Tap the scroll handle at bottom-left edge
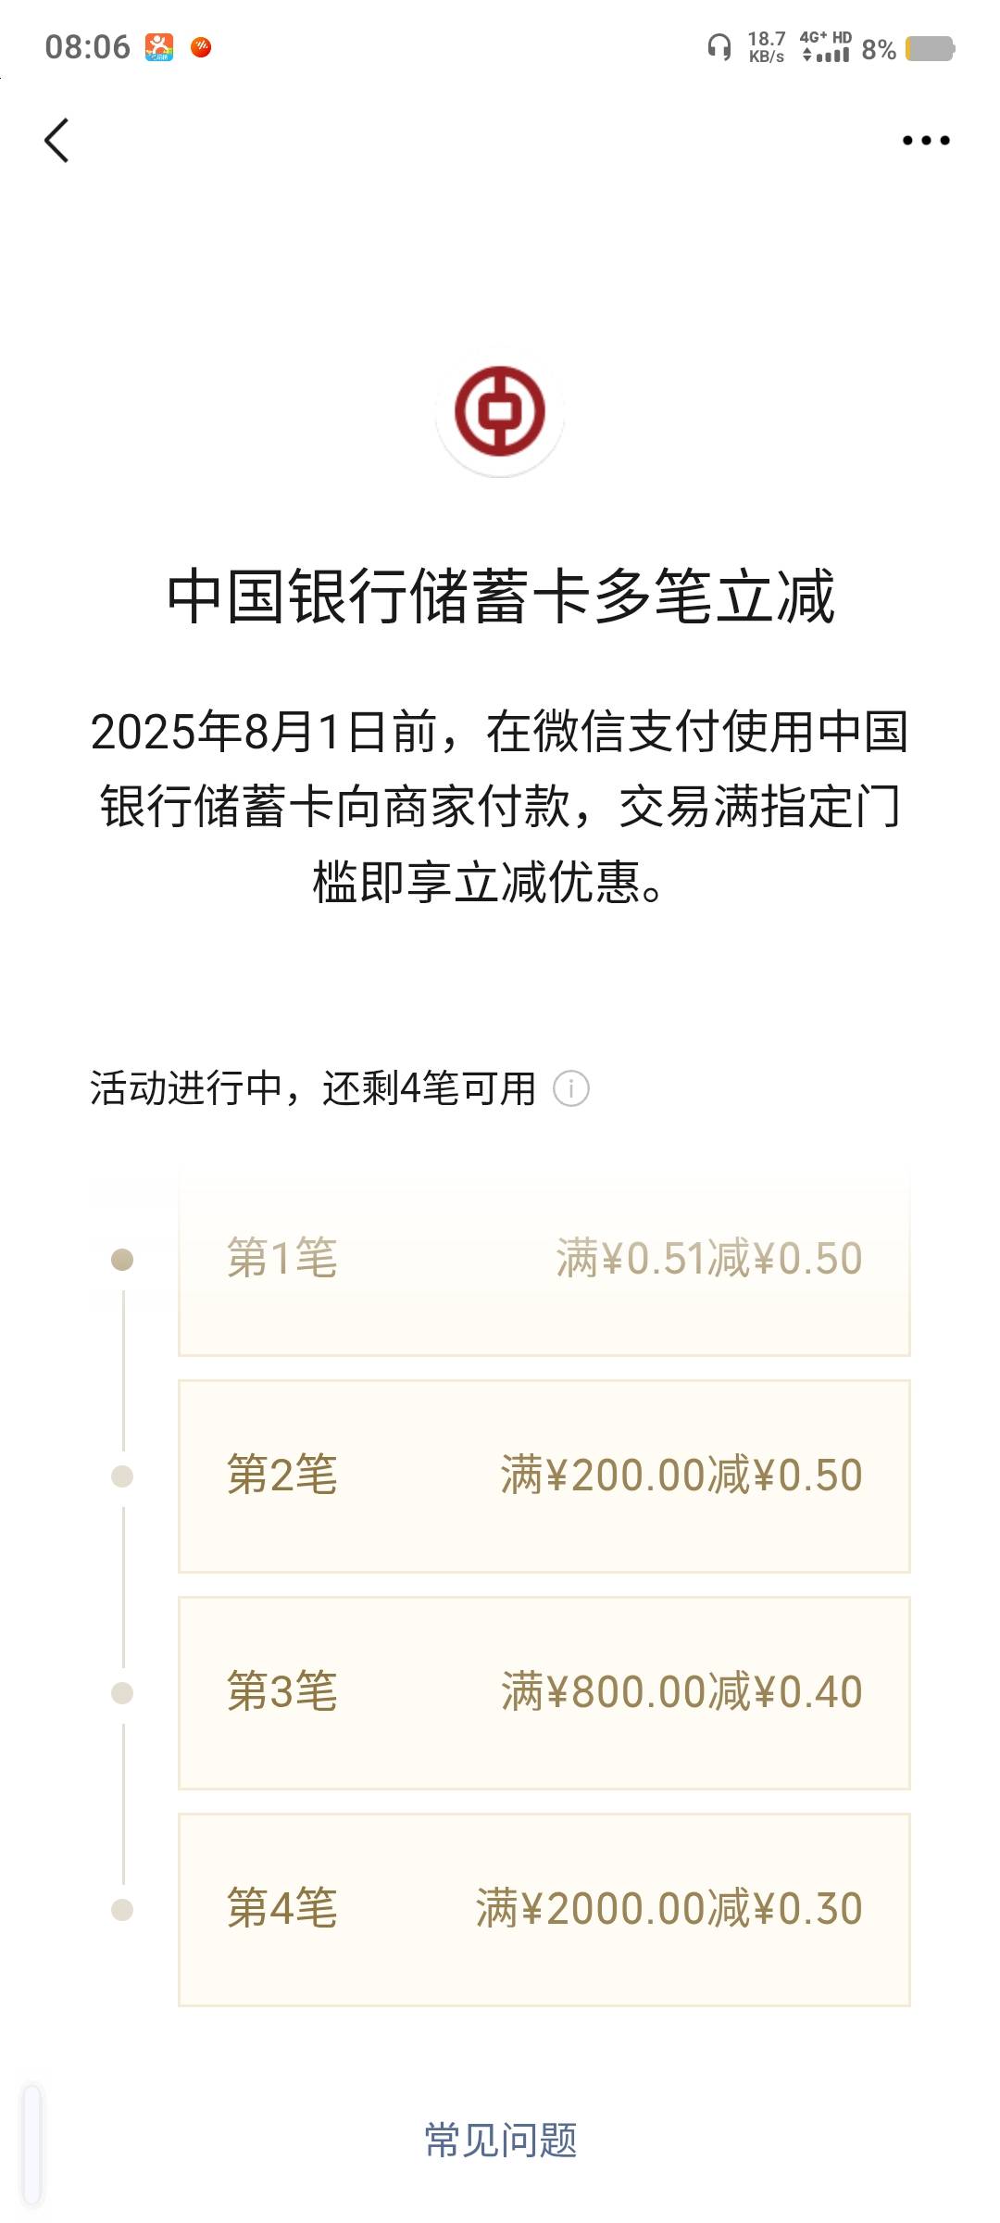 (32, 2144)
